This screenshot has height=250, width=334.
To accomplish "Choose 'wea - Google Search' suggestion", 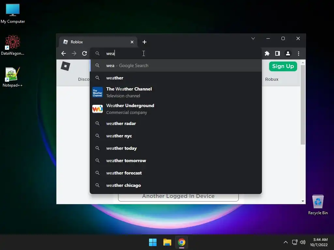I will (x=176, y=65).
